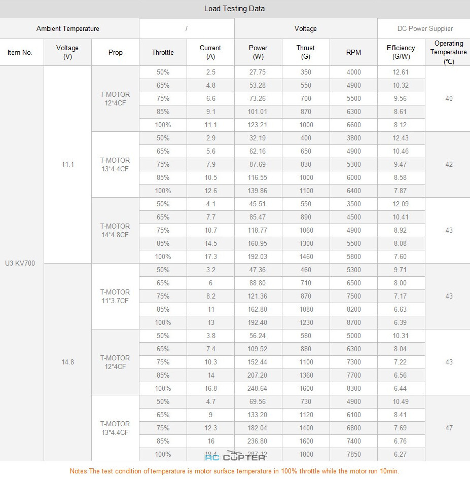The height and width of the screenshot is (479, 470).
Task: Click power value '53.28'
Action: coord(257,85)
